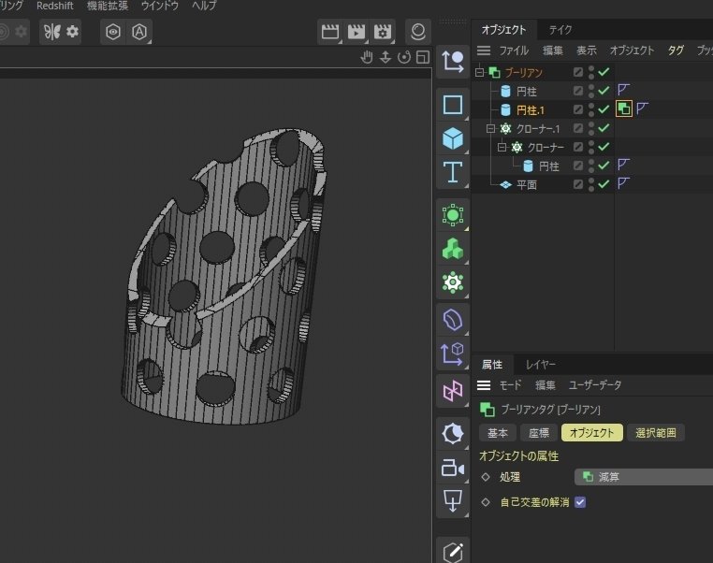The image size is (713, 563).
Task: Toggle layer square on 円柱.1 row
Action: pyautogui.click(x=578, y=109)
